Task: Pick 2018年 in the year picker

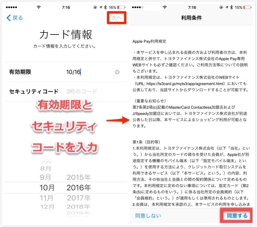Action: pyautogui.click(x=78, y=207)
